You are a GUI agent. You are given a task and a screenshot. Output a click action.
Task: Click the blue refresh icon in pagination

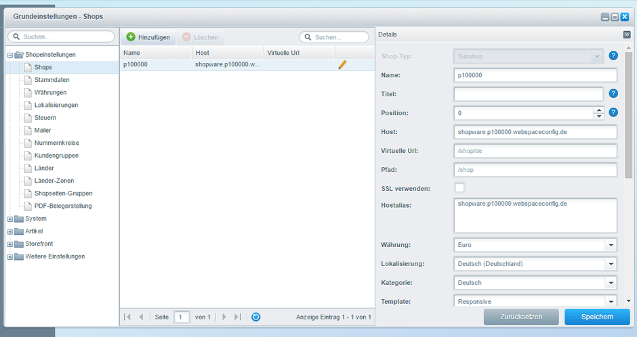click(x=256, y=317)
